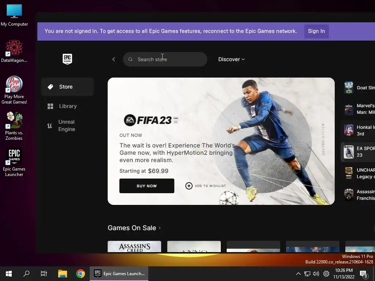Image resolution: width=375 pixels, height=281 pixels.
Task: Select the EA Sports FIFA 23 list thumbnail
Action: click(349, 152)
